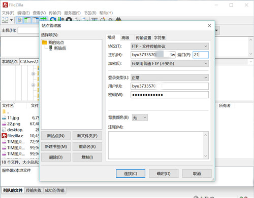Open the Site Manager toolbar icon
Viewport: 254px width, 198px height.
[x=5, y=20]
